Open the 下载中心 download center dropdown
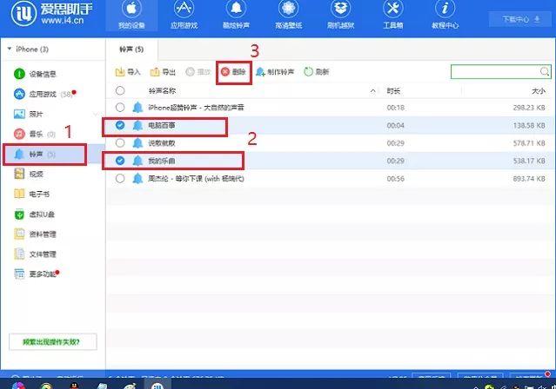This screenshot has height=389, width=556. (x=514, y=18)
